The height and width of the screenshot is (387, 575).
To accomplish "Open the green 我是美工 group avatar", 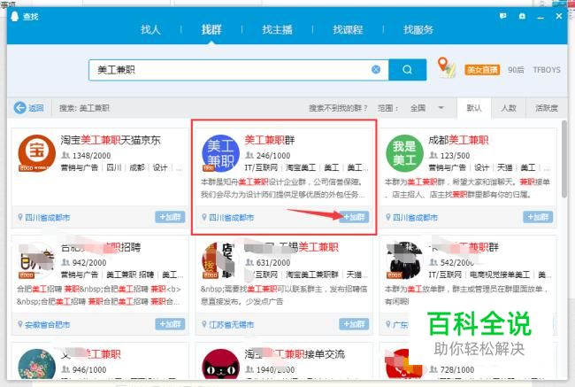I will [405, 153].
